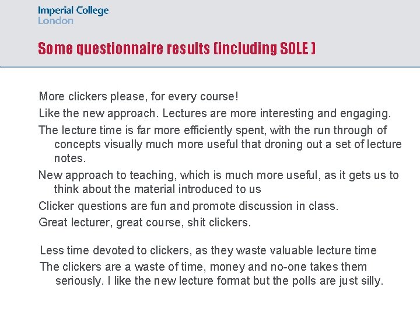
Task: Click 'think about the material introduced' line
Action: (x=157, y=189)
